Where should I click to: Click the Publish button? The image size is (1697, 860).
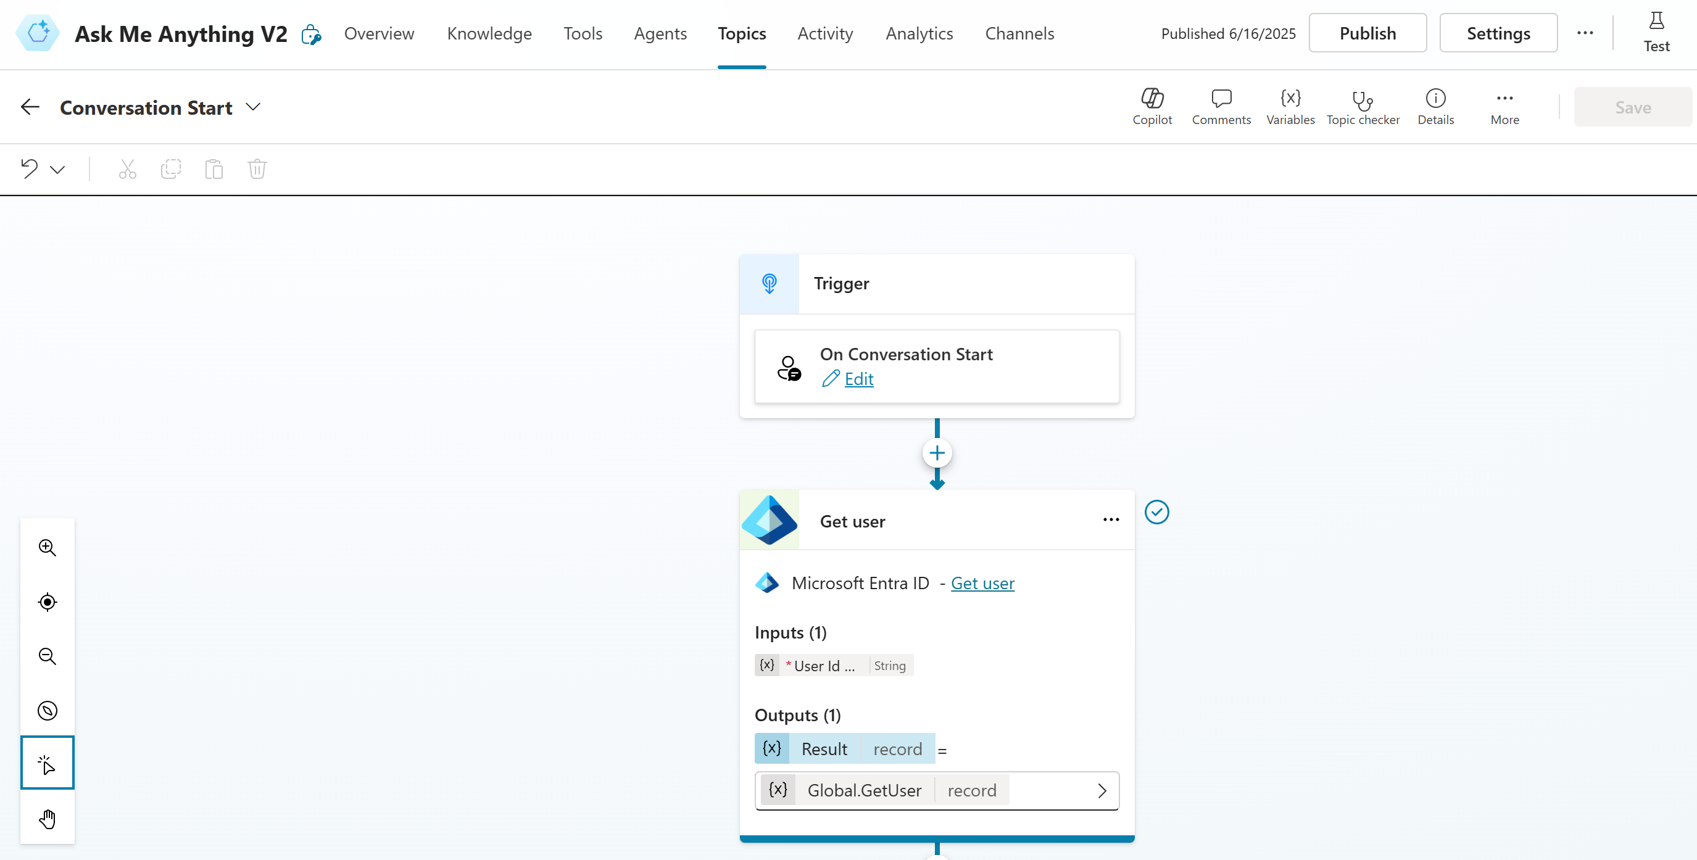(x=1367, y=33)
